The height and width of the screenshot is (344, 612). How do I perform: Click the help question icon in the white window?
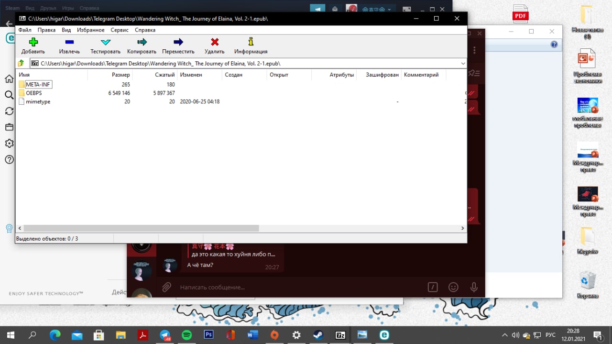click(554, 44)
